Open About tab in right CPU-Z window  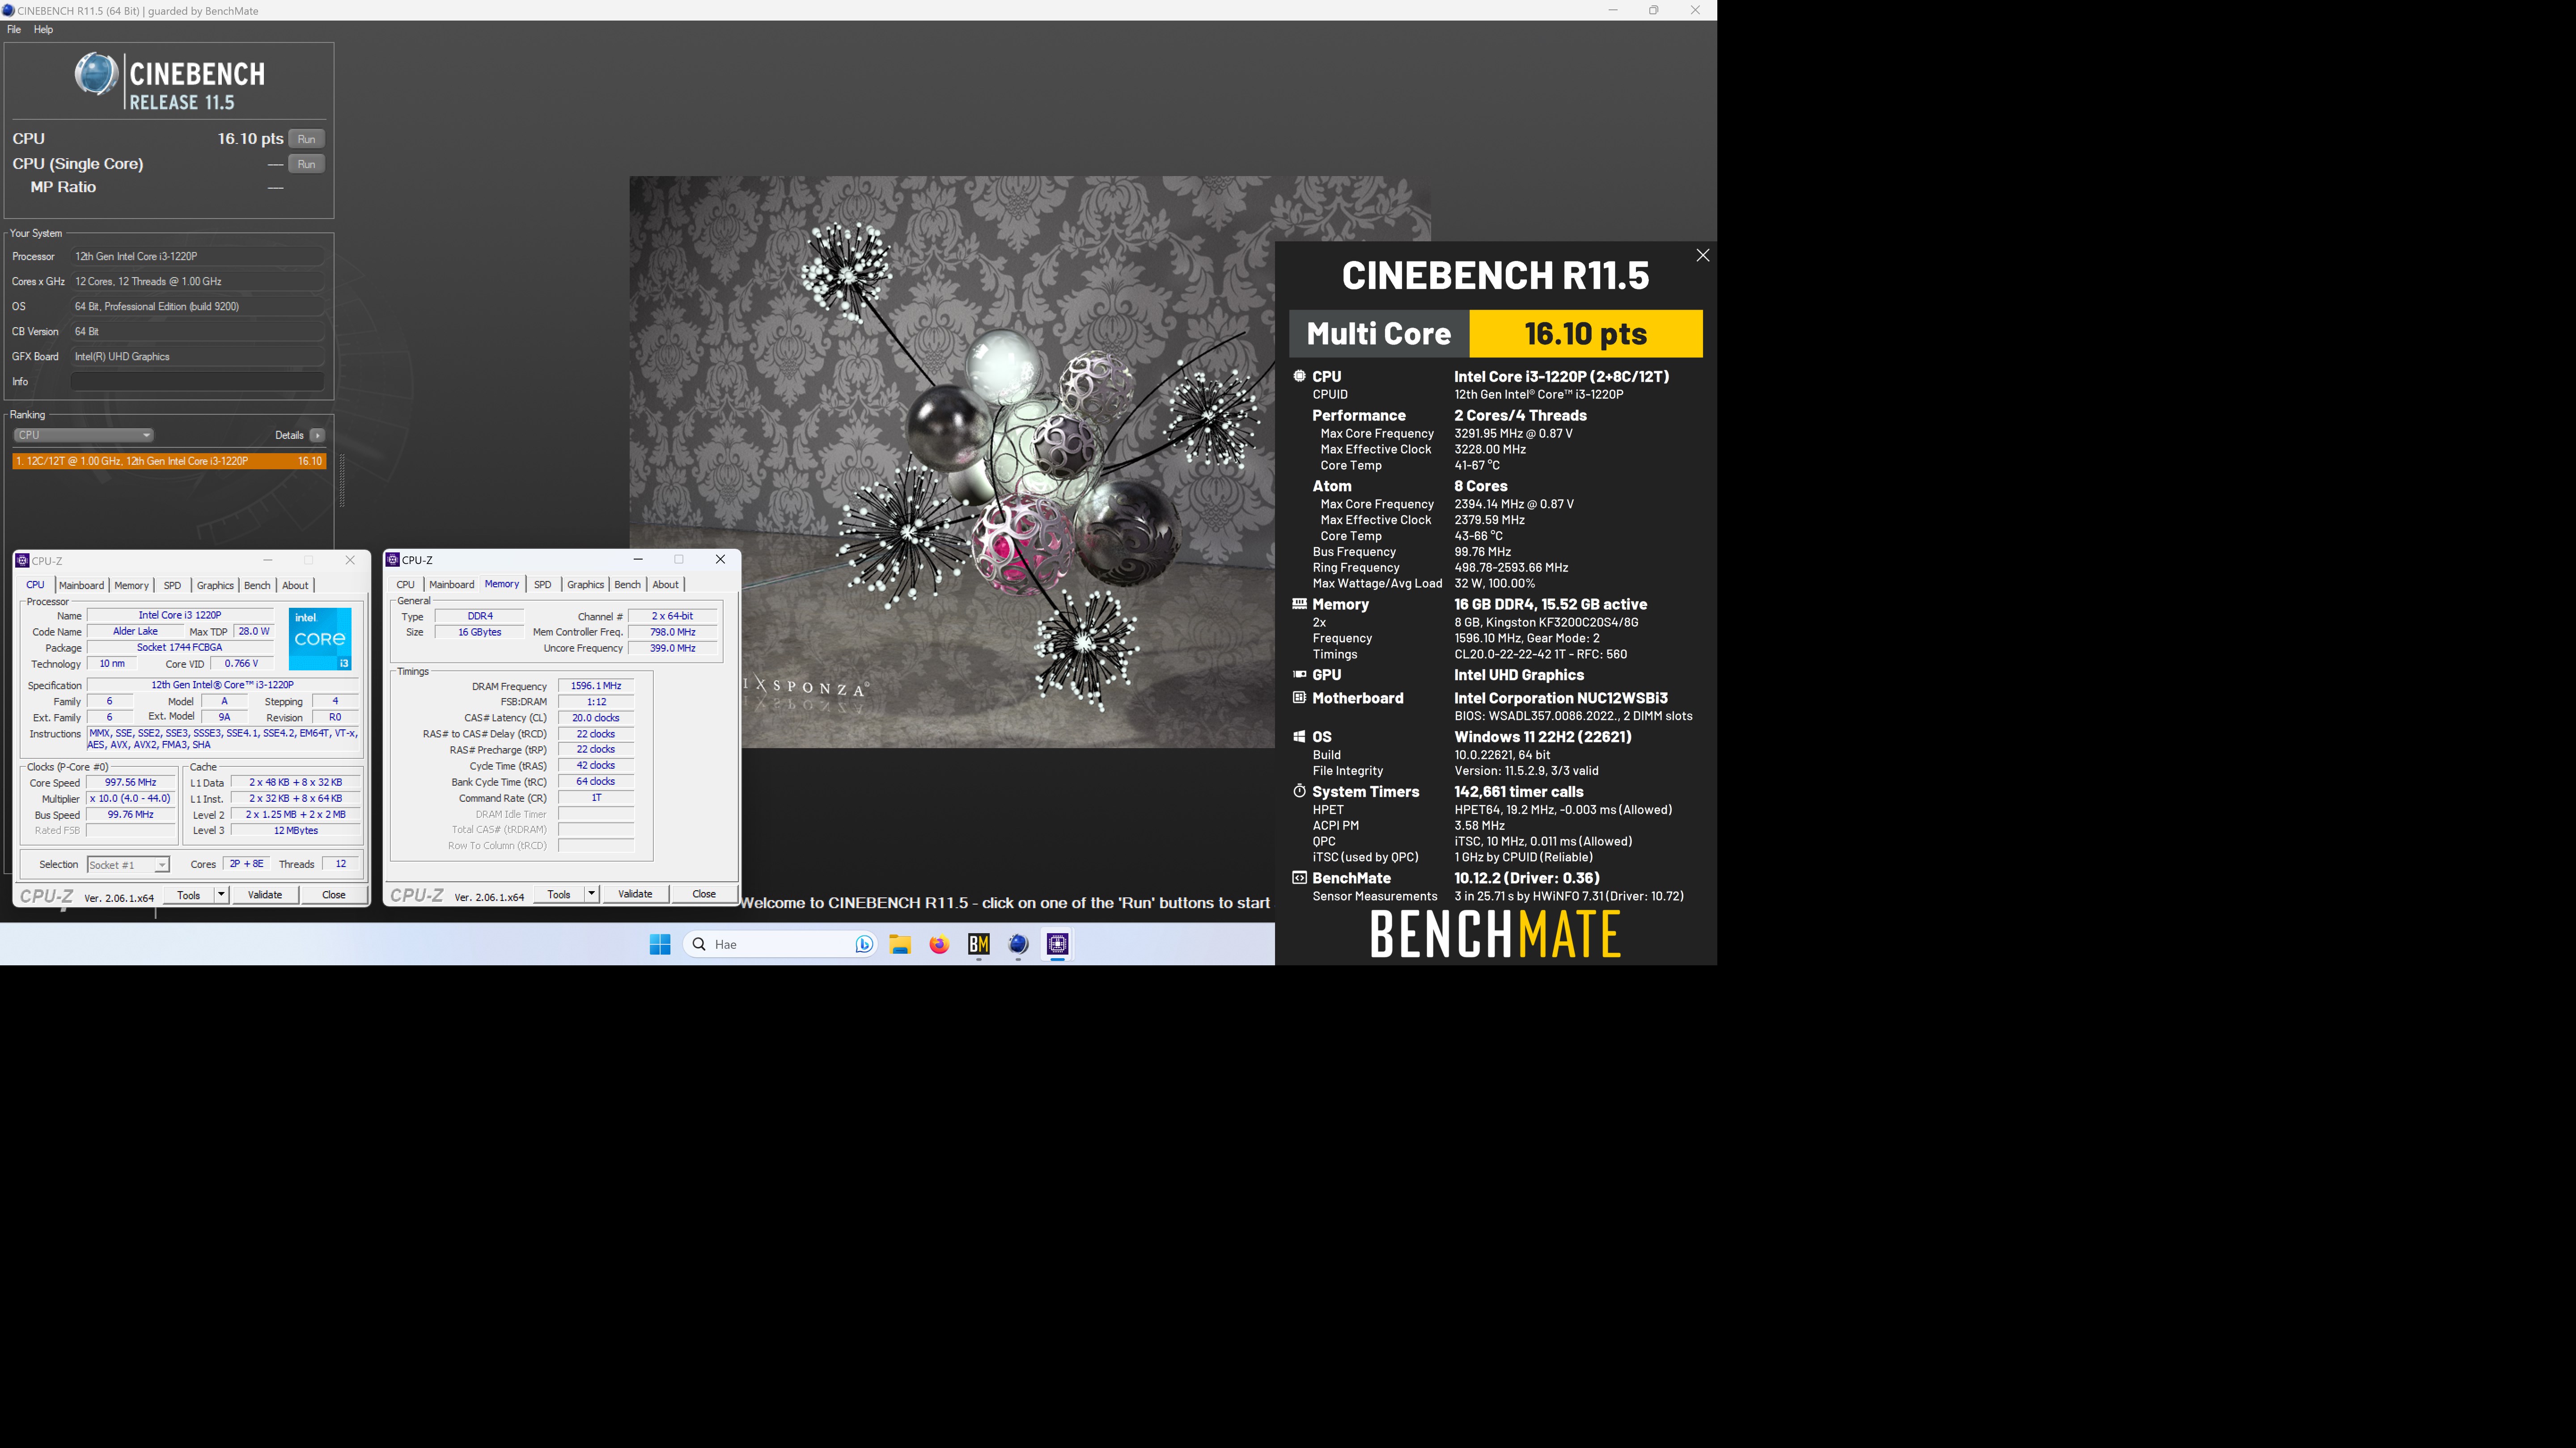tap(666, 585)
